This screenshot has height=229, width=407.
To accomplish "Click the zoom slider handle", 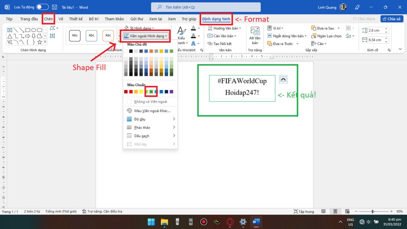I will pyautogui.click(x=372, y=212).
